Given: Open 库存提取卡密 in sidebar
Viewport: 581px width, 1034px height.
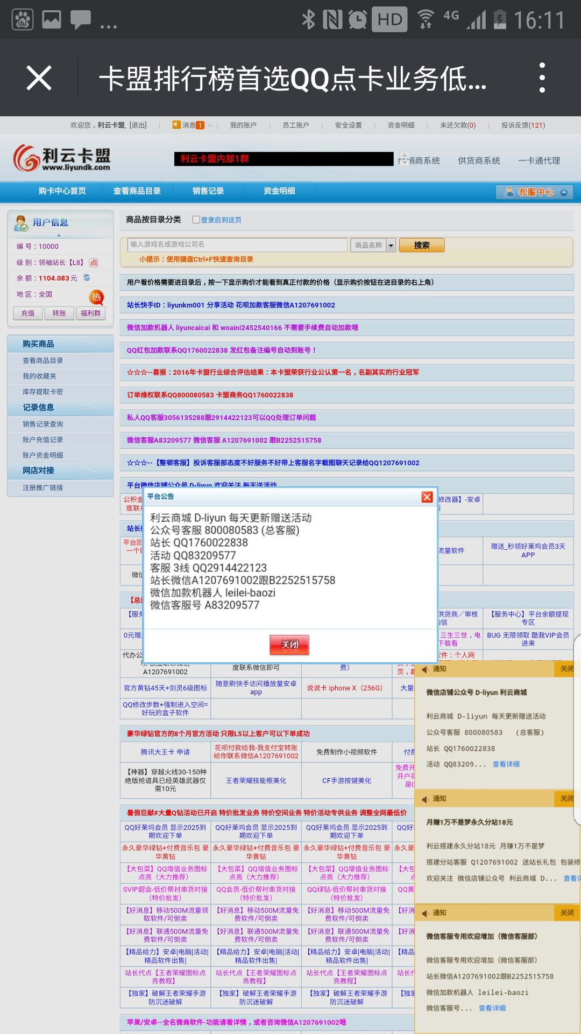Looking at the screenshot, I should pyautogui.click(x=43, y=392).
